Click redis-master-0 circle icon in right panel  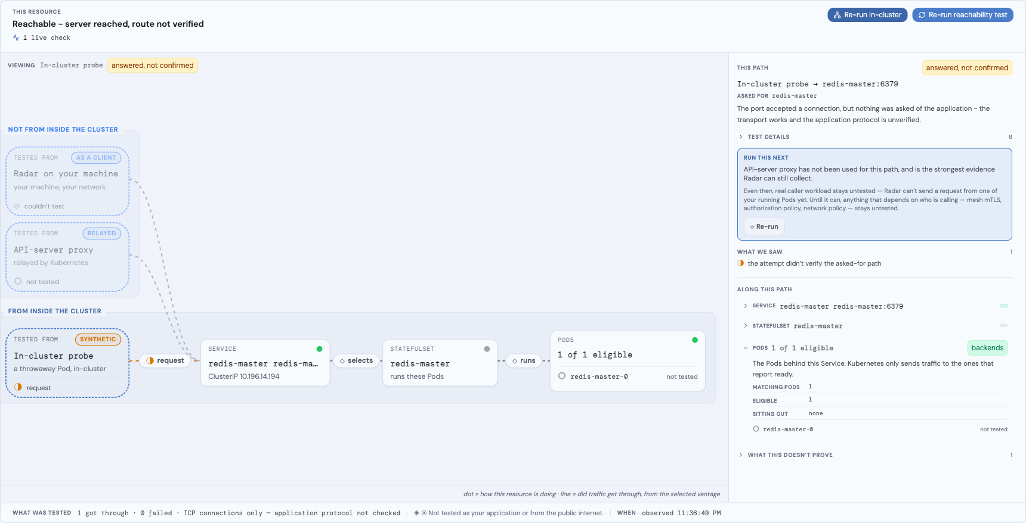click(x=756, y=429)
